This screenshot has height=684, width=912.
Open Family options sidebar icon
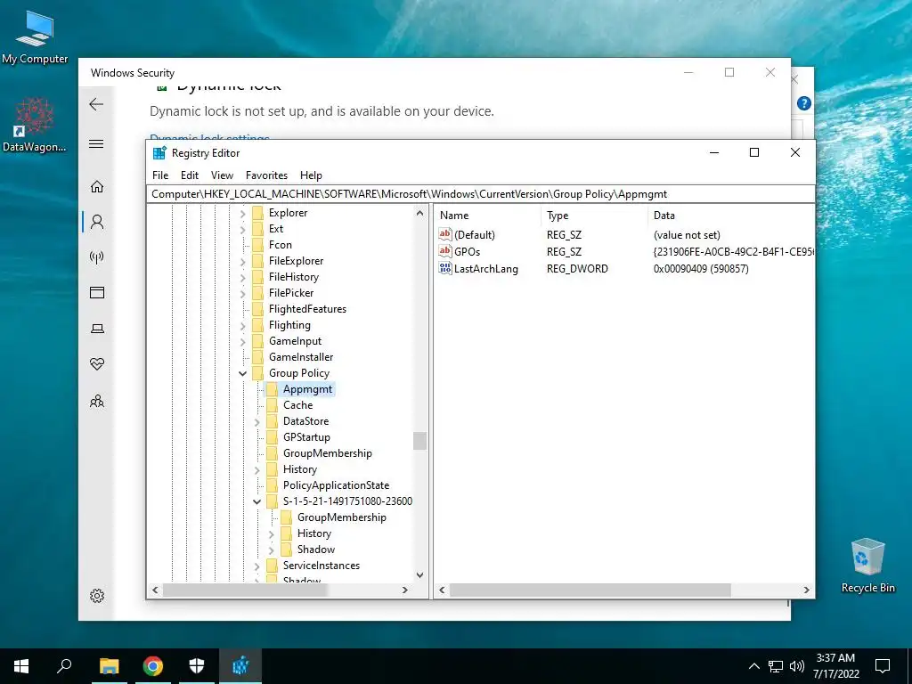point(97,401)
